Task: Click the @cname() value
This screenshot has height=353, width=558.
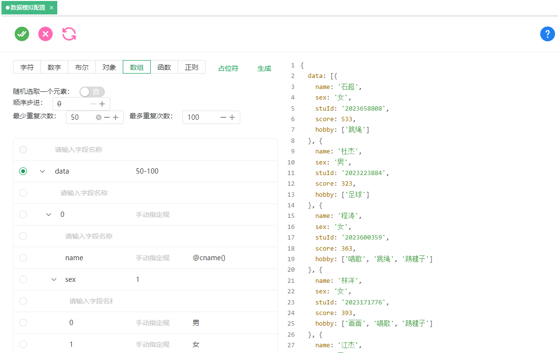Action: 209,258
